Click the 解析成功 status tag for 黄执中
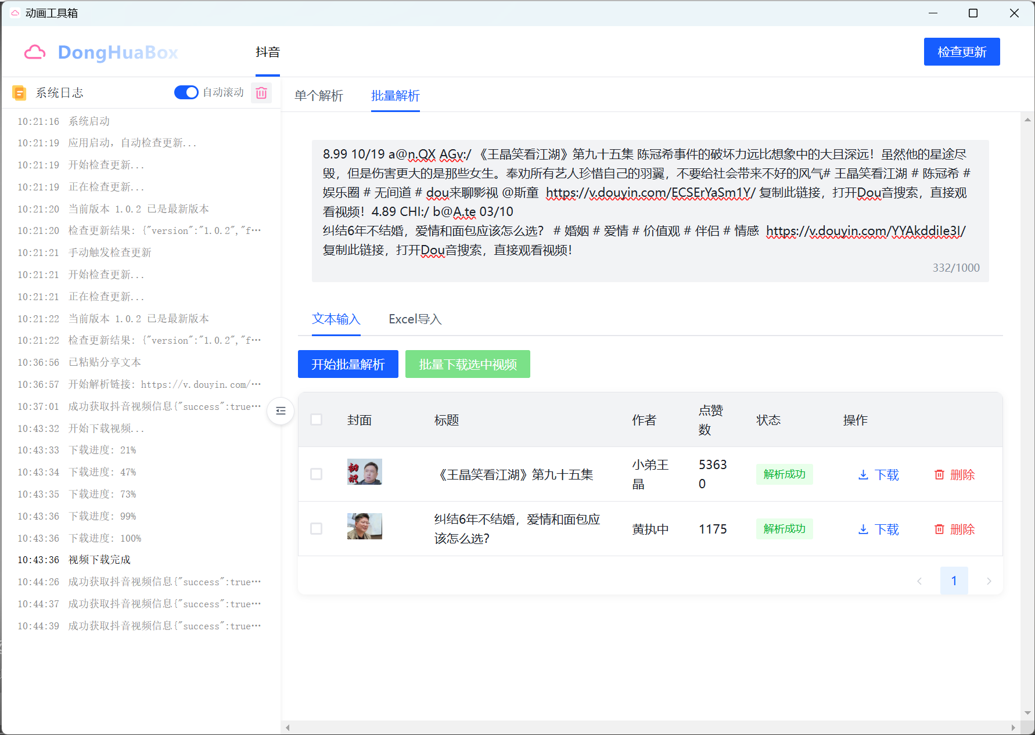The width and height of the screenshot is (1035, 735). coord(784,529)
